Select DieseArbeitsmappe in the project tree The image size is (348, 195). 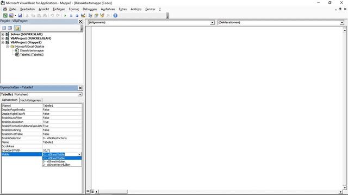32,50
